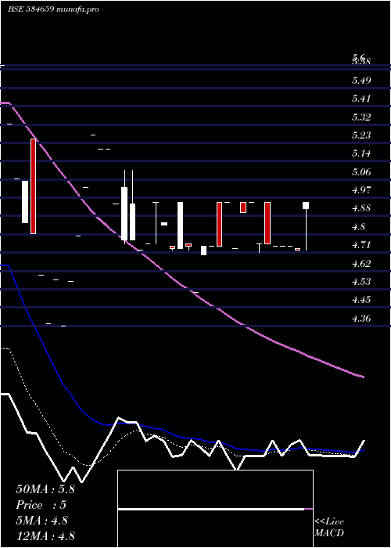Click the 4.36 price axis label
Screen dimensions: 391x548
click(x=361, y=319)
